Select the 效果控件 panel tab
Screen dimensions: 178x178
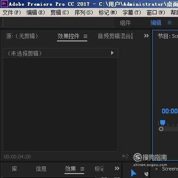69,36
